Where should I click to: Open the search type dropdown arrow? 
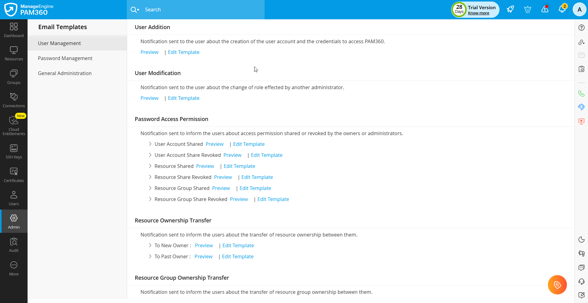[x=138, y=10]
